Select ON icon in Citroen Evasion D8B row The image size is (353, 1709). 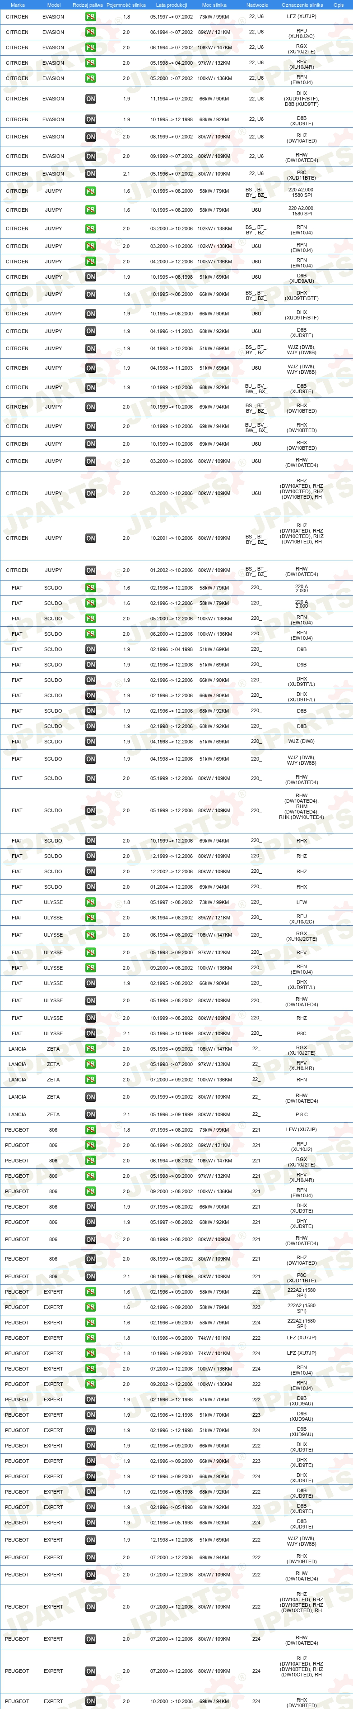tap(91, 119)
